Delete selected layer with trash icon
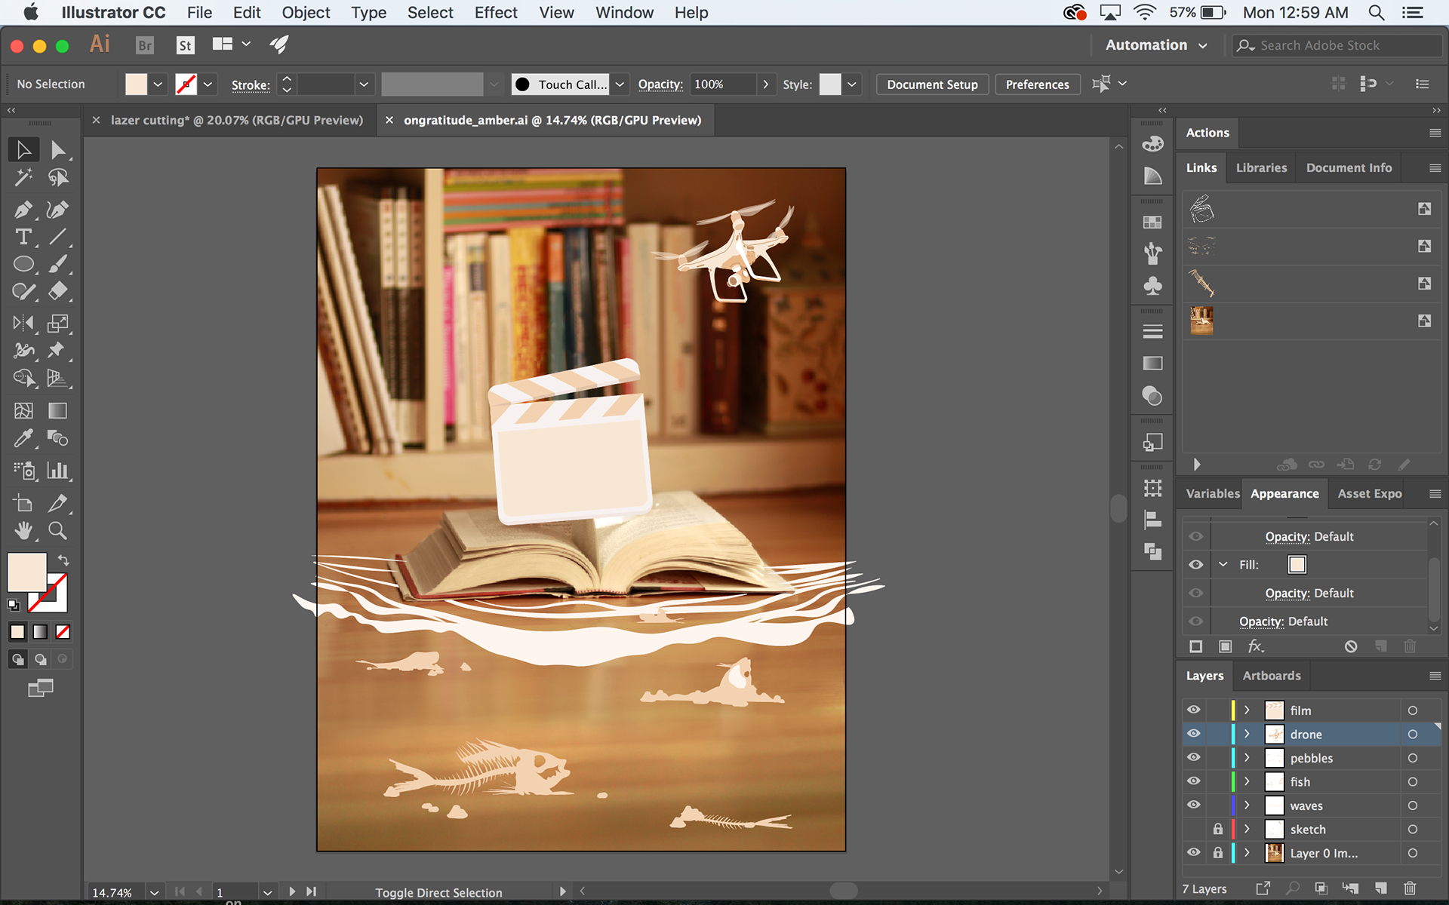The width and height of the screenshot is (1449, 905). tap(1409, 888)
